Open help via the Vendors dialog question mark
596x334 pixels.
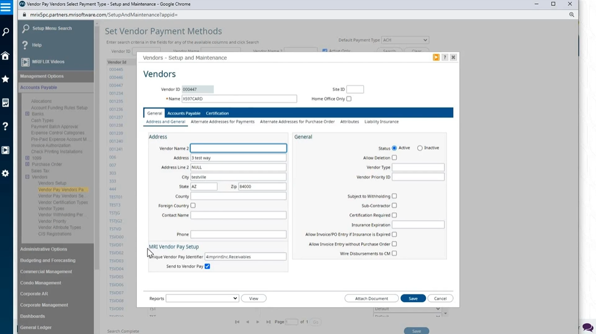(445, 57)
